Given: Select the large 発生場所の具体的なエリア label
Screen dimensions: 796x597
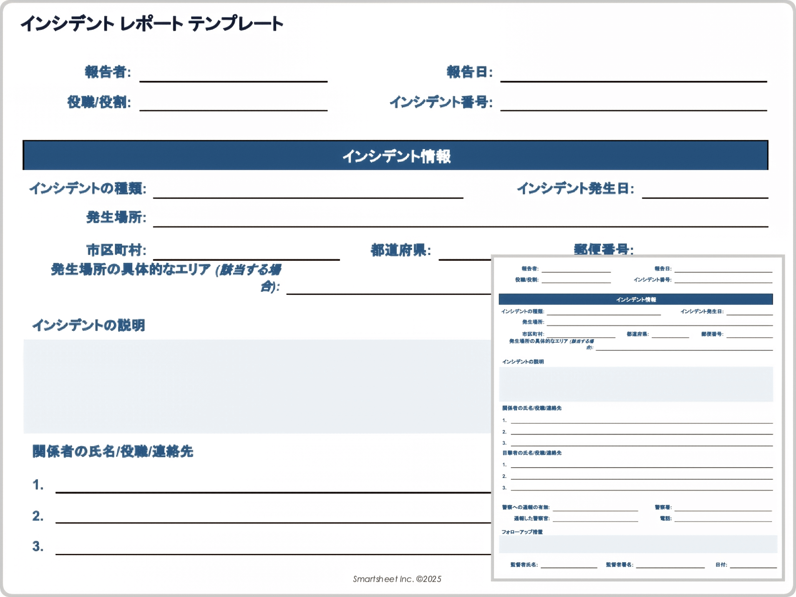Looking at the screenshot, I should click(x=166, y=277).
